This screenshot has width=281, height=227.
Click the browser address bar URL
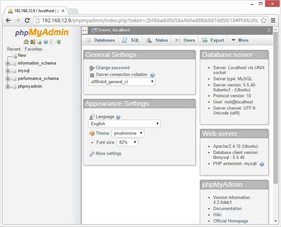click(x=150, y=21)
